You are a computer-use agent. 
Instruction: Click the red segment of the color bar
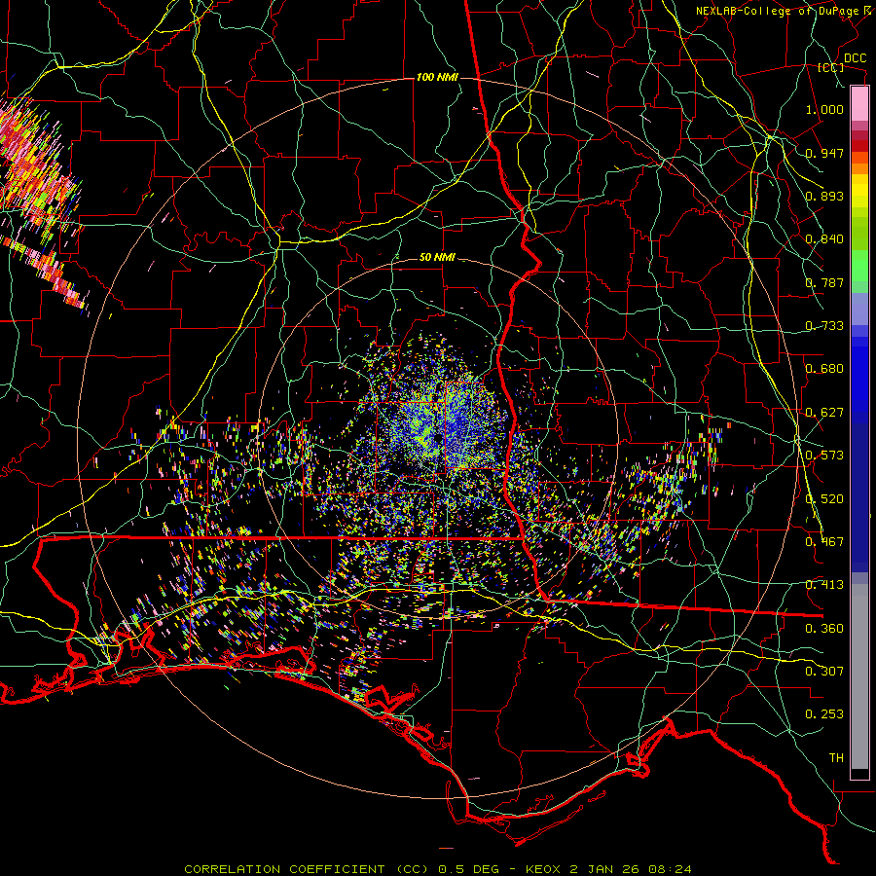(859, 146)
